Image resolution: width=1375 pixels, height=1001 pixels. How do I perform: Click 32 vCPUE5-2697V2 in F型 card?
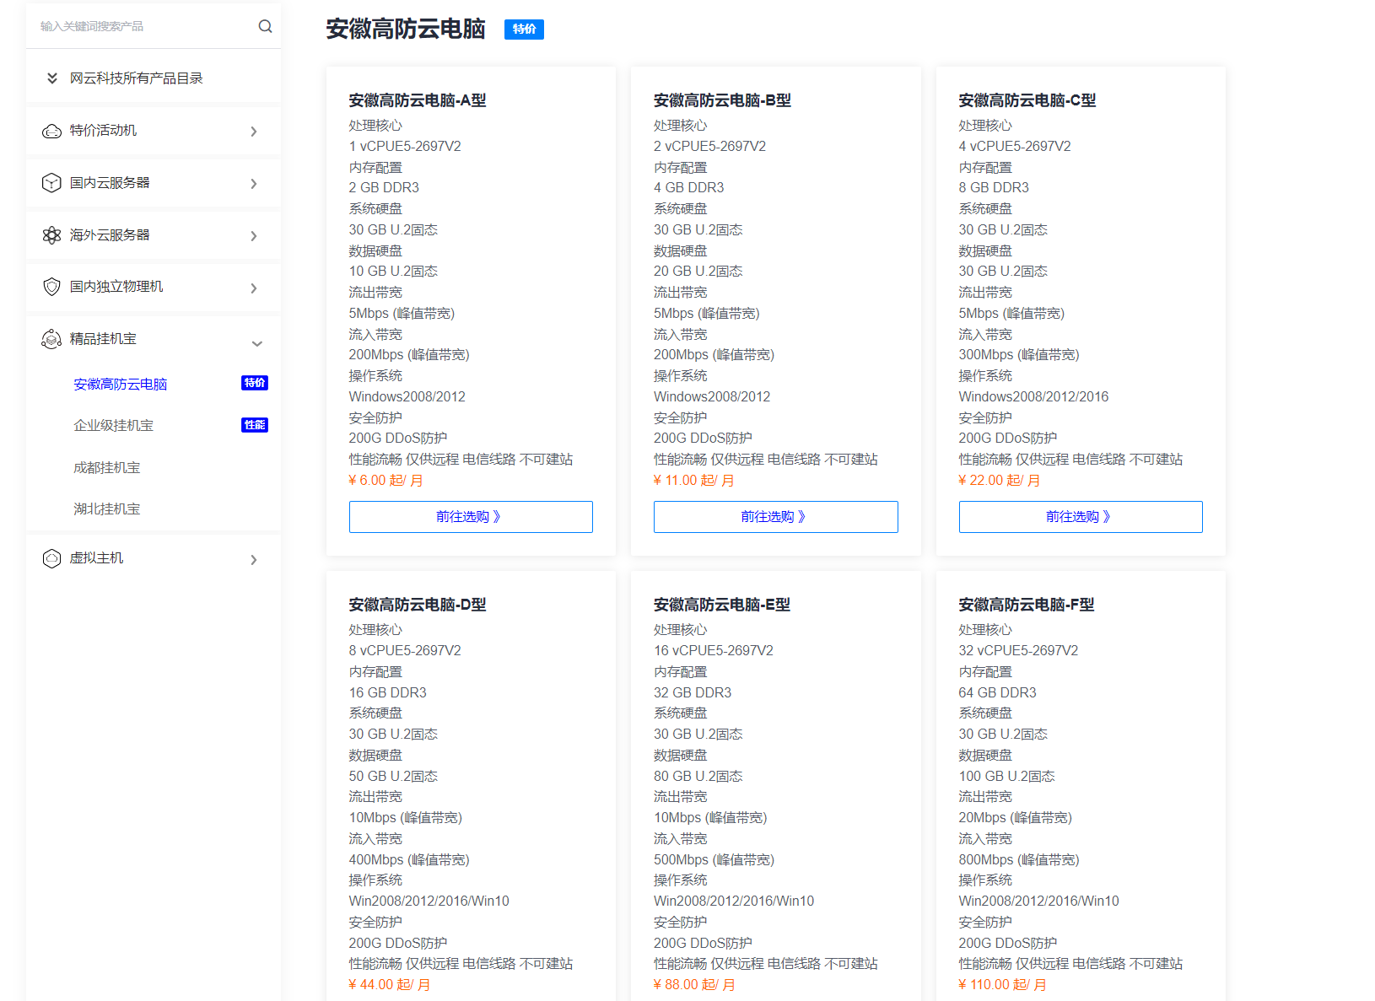(1018, 651)
